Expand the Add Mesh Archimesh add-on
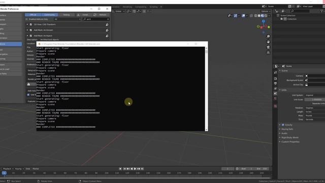Image resolution: width=325 pixels, height=183 pixels. coord(27,30)
